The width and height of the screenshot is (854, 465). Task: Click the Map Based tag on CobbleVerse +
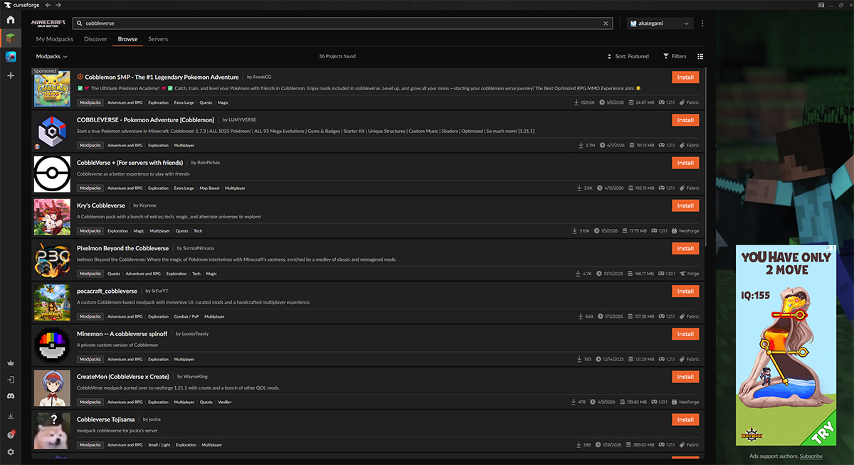click(209, 188)
